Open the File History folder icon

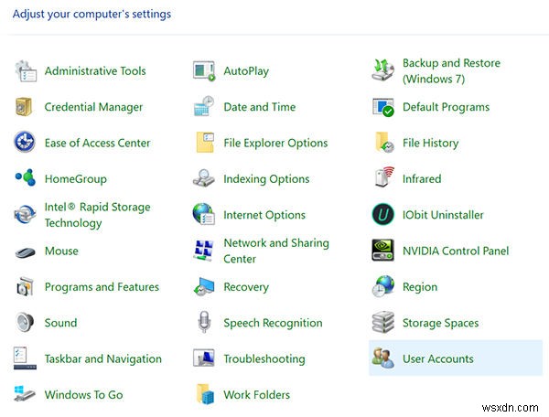click(x=384, y=143)
